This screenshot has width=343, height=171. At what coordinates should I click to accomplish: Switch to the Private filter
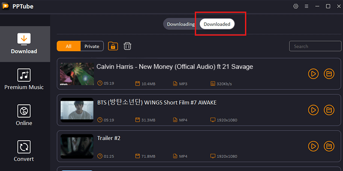pyautogui.click(x=92, y=46)
